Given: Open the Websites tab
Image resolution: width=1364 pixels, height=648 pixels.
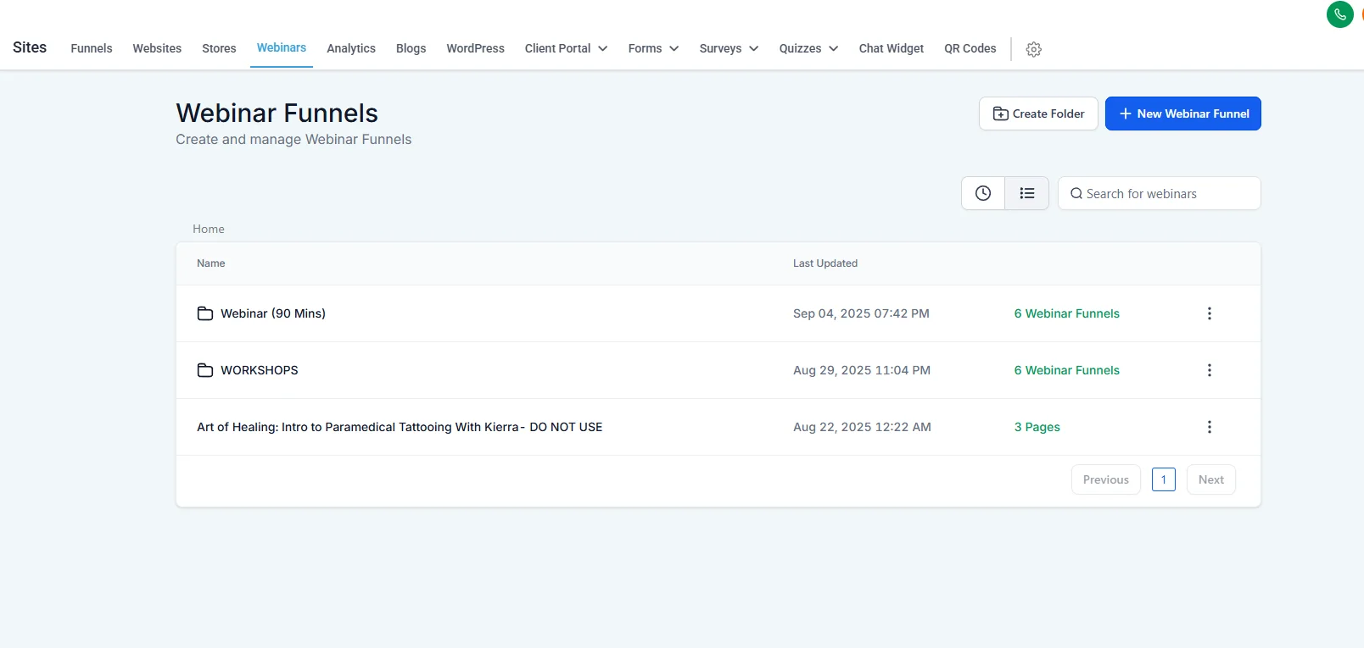Looking at the screenshot, I should click(157, 48).
